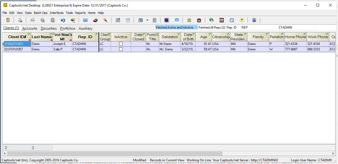Click the Filmstrip batch icon on toolbar
Image resolution: width=338 pixels, height=164 pixels.
(222, 20)
